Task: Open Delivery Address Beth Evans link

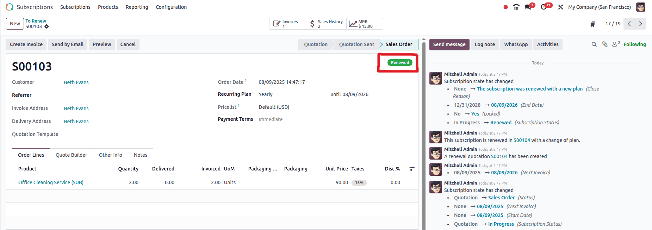Action: (x=76, y=122)
